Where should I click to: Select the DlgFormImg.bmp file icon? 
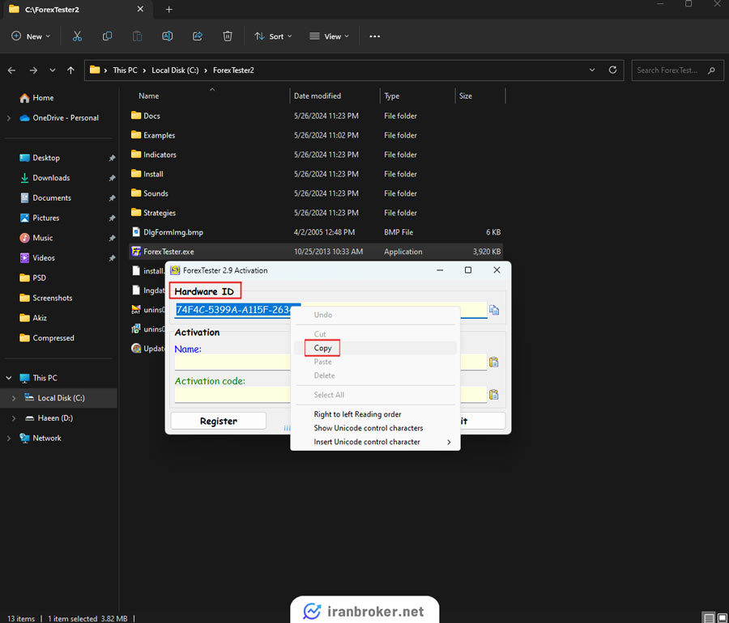coord(136,231)
